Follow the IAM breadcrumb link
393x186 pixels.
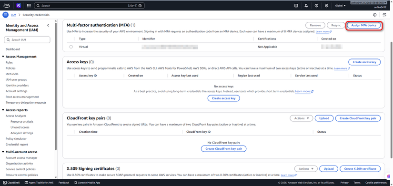click(x=13, y=15)
